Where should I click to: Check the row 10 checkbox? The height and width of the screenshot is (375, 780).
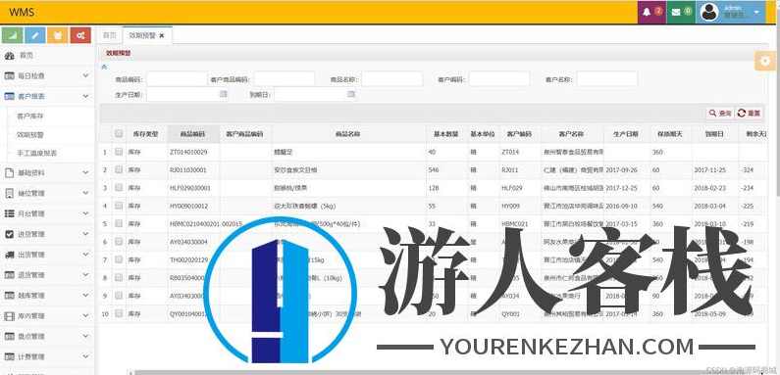(119, 313)
